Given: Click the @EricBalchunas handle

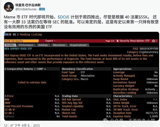Looking at the screenshot, I should (x=26, y=9).
